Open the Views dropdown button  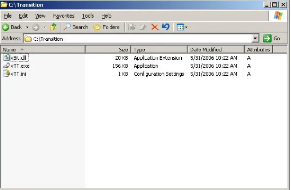(182, 27)
